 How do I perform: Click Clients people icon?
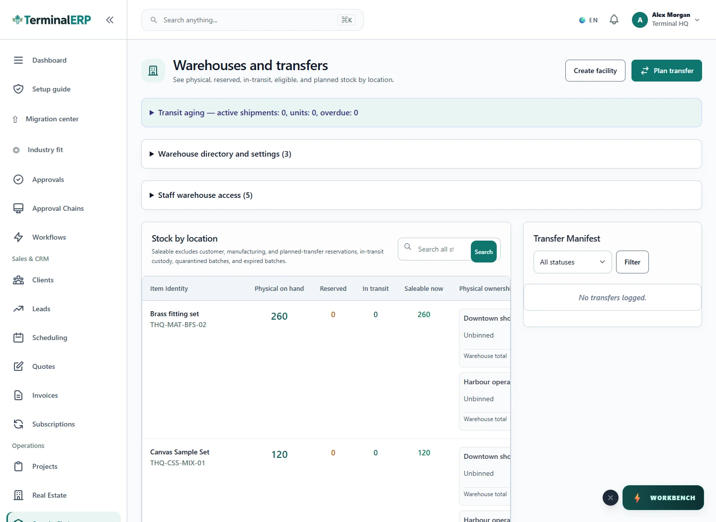[x=18, y=280]
